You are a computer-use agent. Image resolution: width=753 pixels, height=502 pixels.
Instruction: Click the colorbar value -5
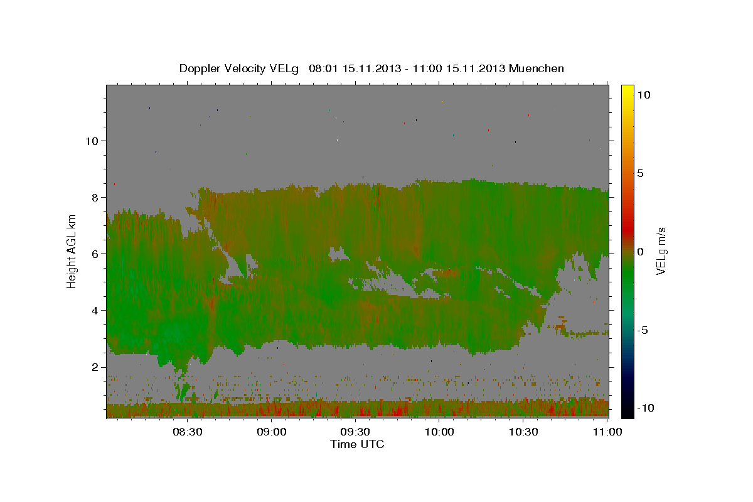tap(644, 330)
